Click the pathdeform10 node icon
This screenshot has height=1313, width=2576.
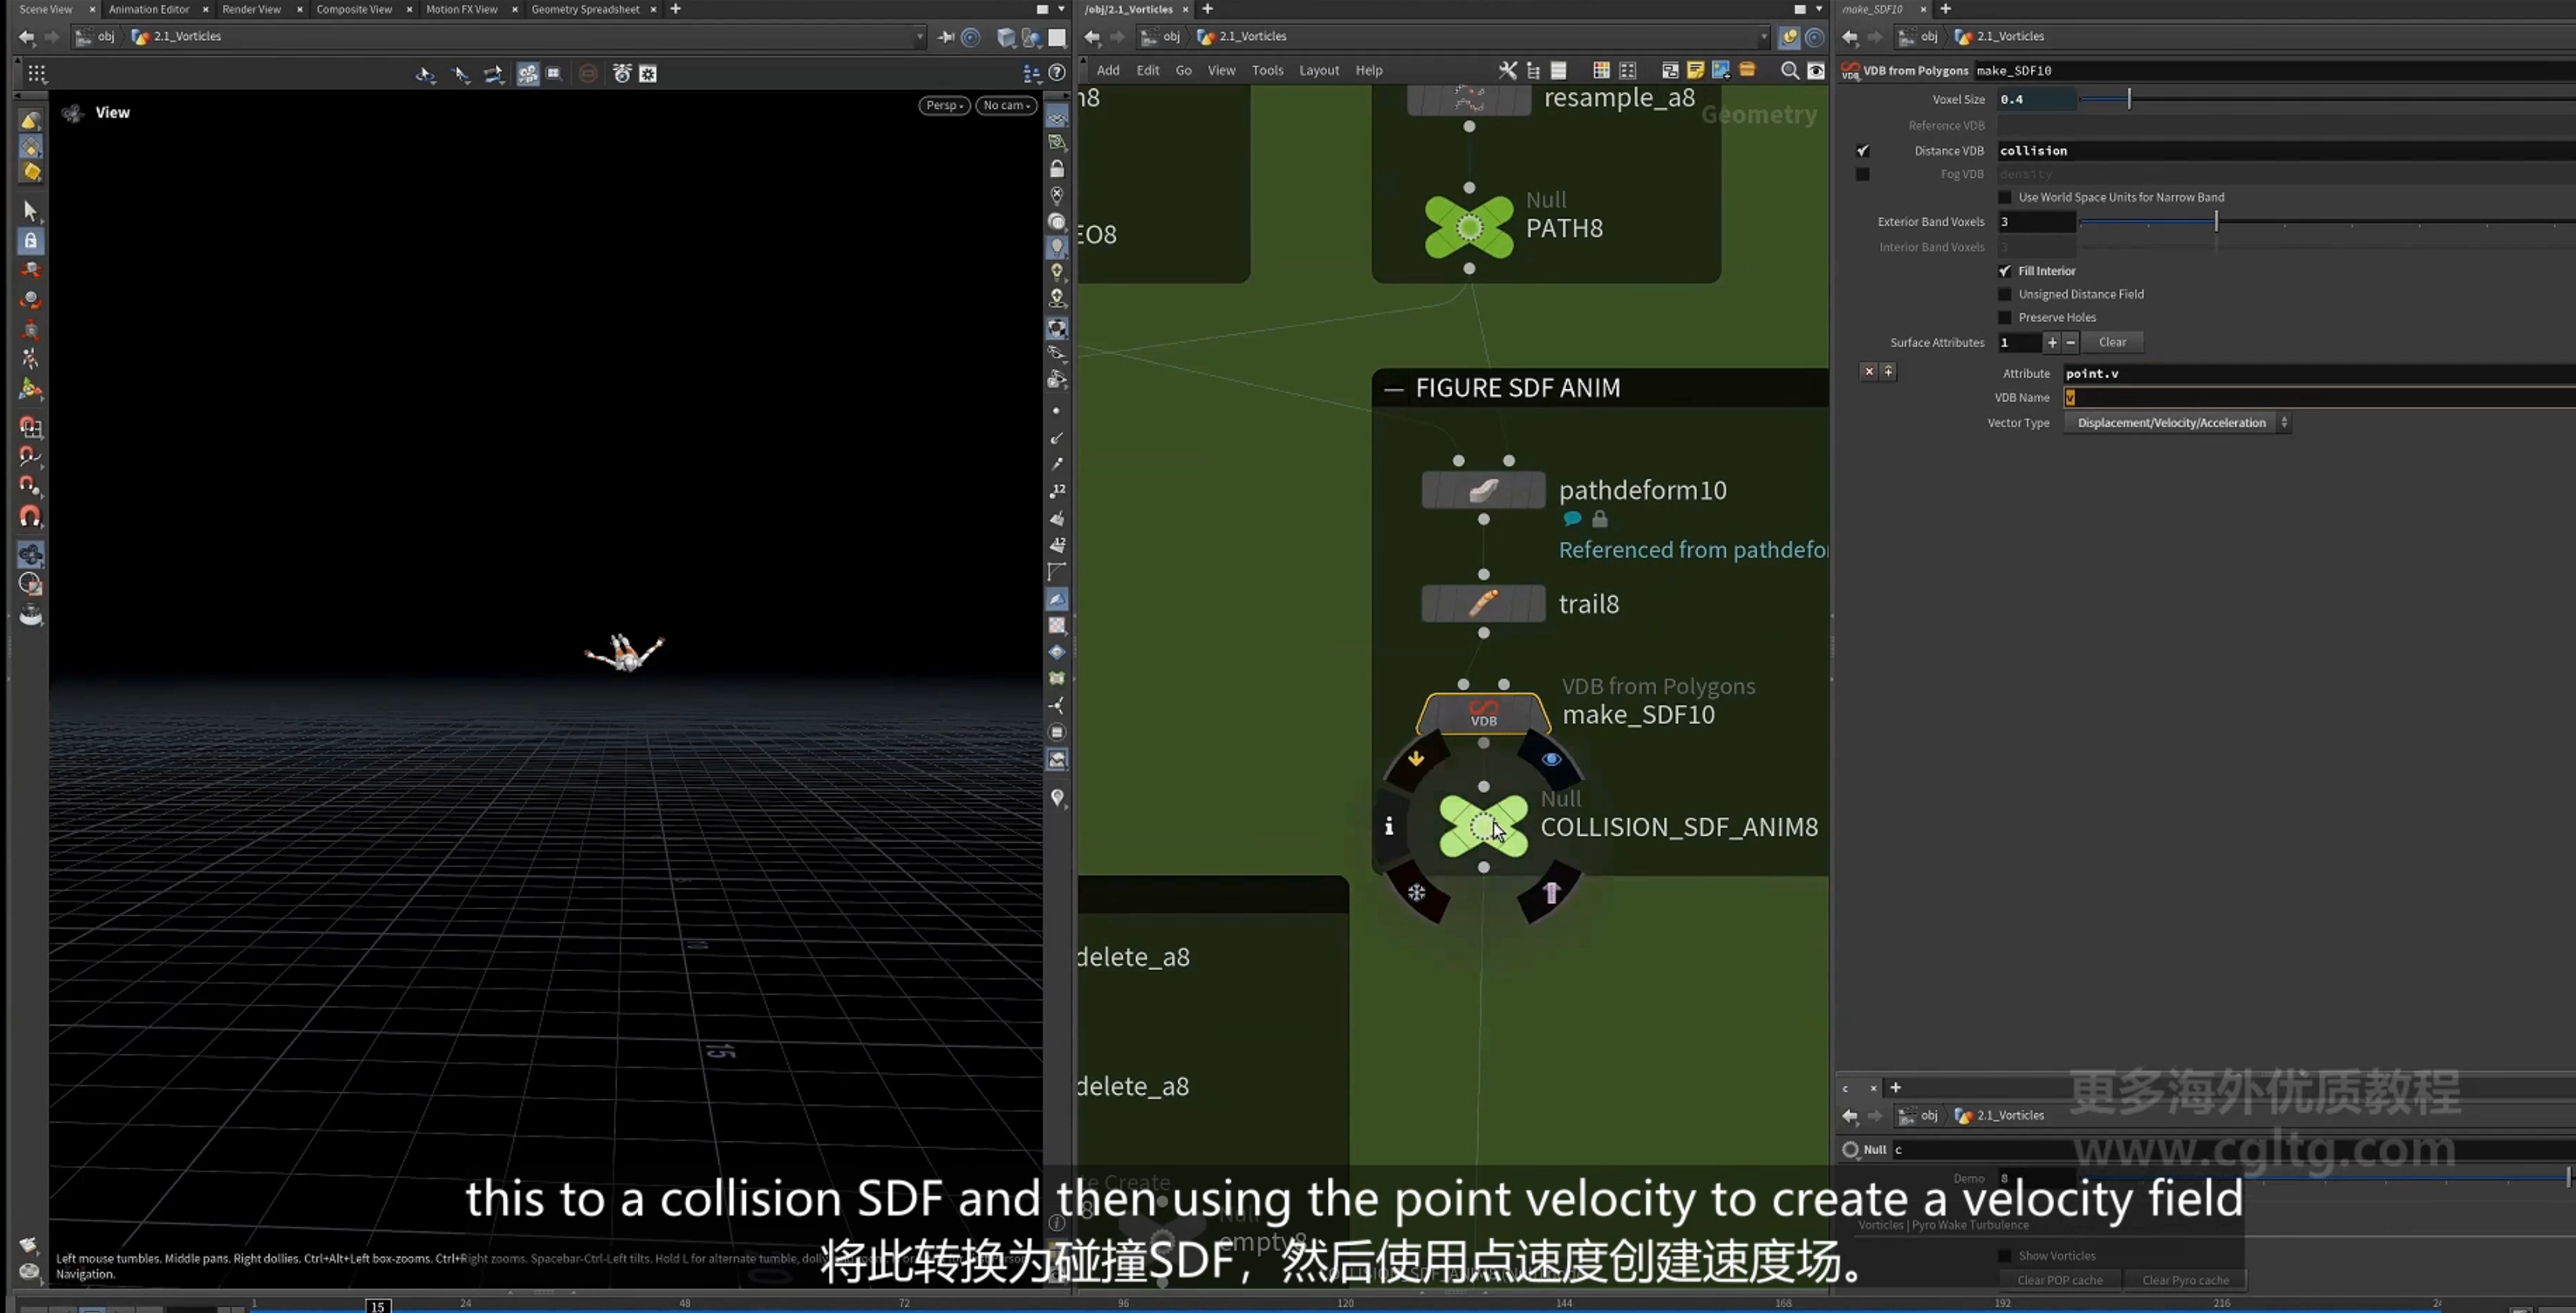click(1483, 490)
